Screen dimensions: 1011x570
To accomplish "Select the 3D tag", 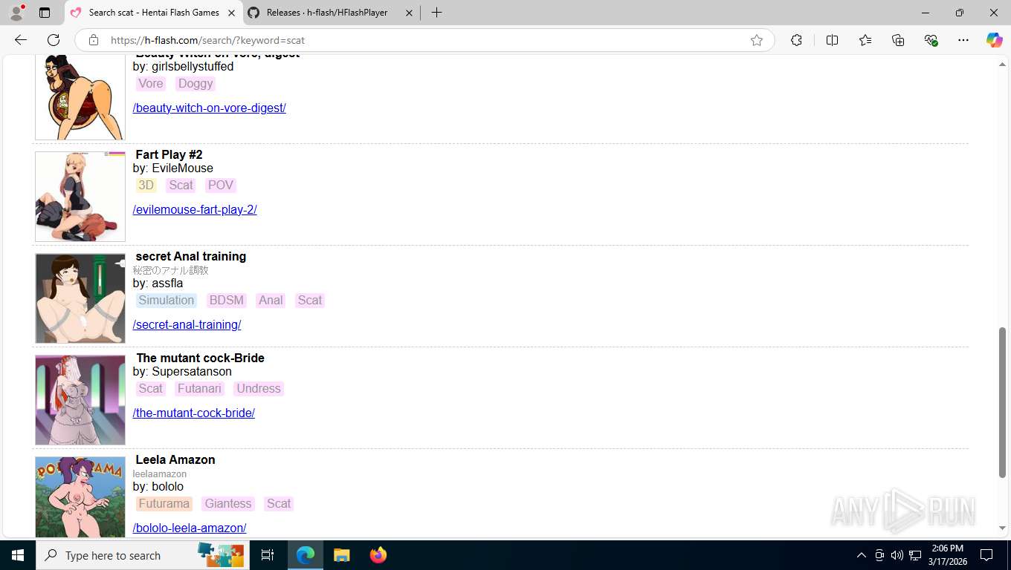I will [x=146, y=186].
